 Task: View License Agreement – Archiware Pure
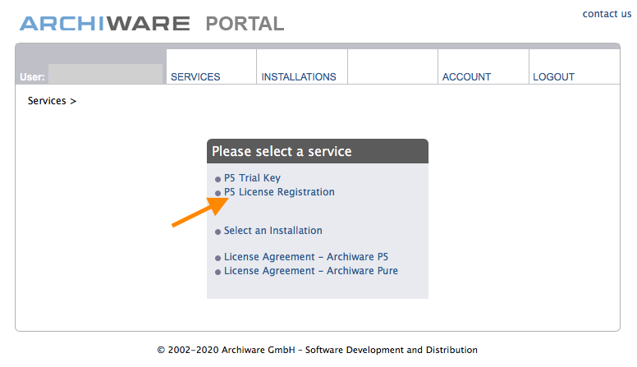tap(311, 271)
